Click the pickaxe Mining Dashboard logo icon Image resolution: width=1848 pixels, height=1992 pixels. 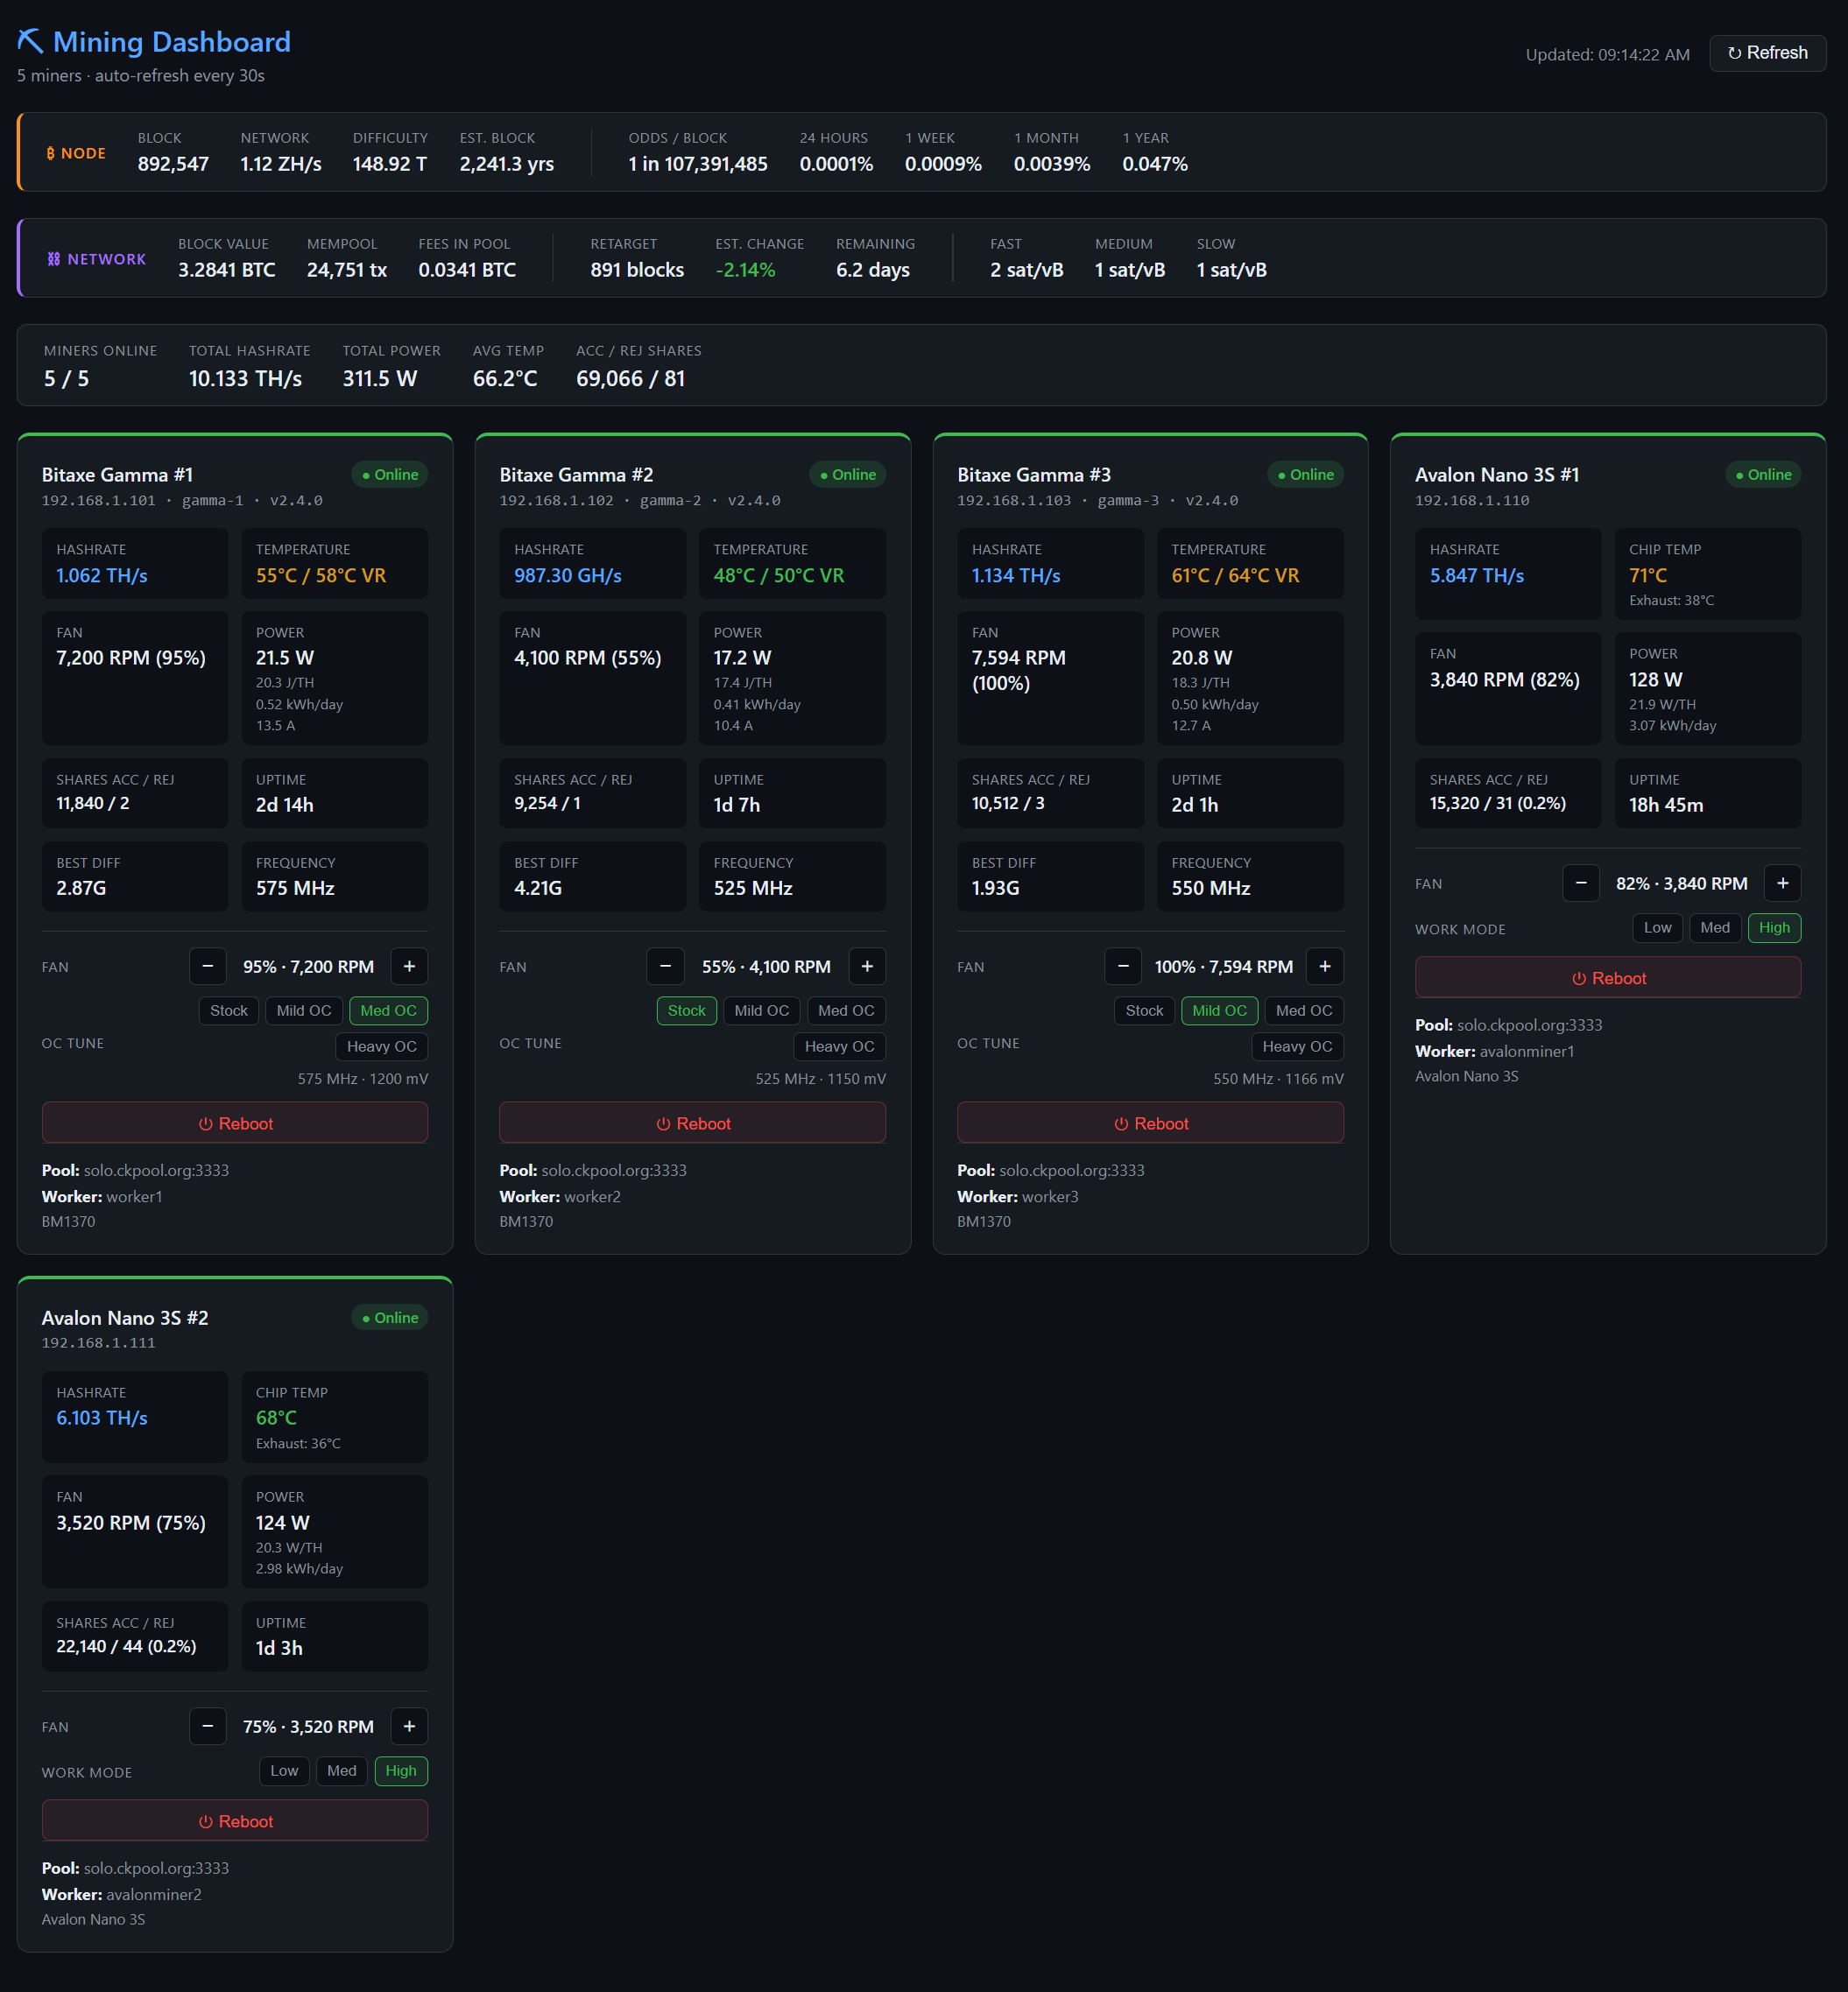click(x=31, y=41)
